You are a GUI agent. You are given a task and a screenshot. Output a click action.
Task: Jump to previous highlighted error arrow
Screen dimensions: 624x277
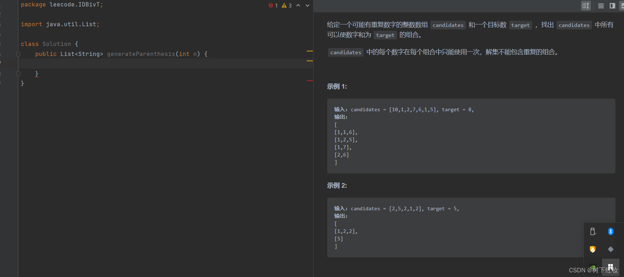pos(298,5)
